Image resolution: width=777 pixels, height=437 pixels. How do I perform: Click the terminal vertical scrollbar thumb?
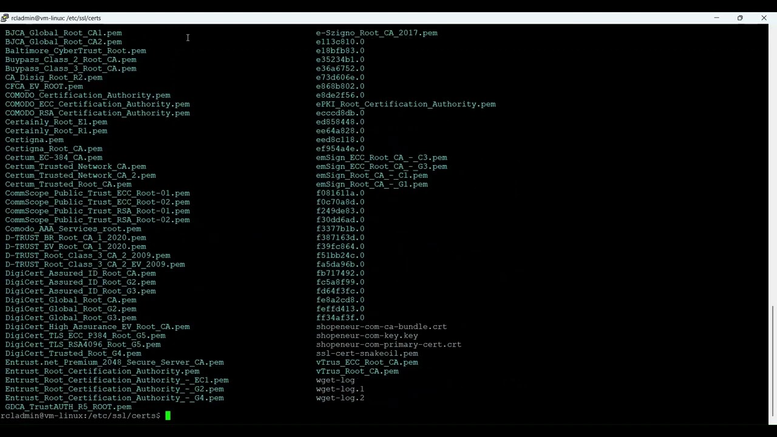[x=773, y=361]
